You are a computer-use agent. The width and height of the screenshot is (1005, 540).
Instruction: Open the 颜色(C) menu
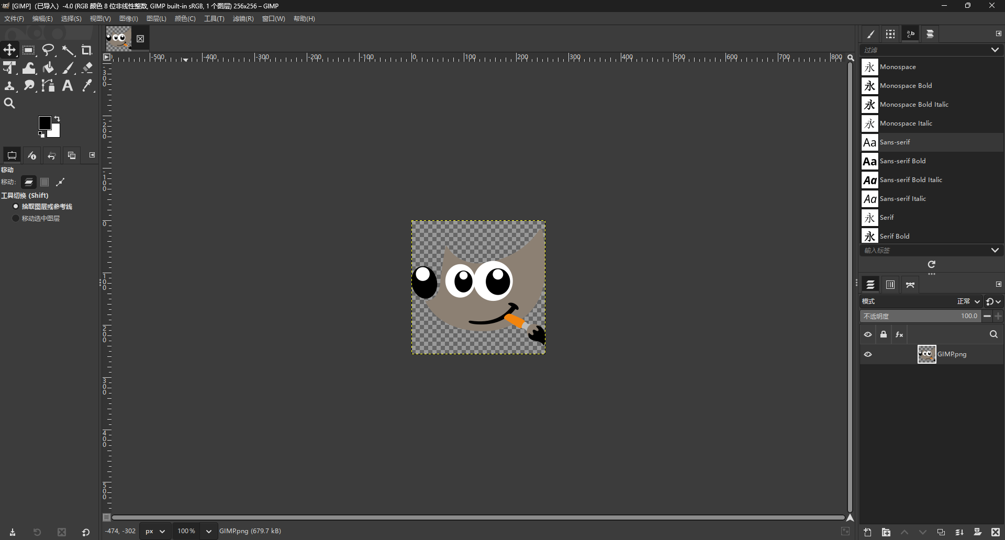[x=185, y=18]
